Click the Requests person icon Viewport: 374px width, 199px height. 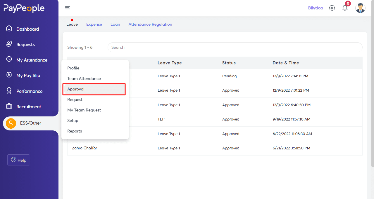tap(9, 44)
